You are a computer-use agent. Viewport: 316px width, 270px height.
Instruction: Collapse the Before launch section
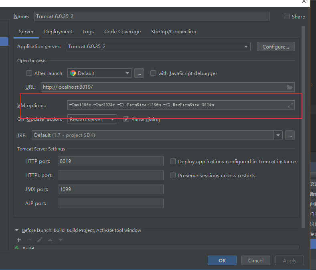tap(17, 230)
